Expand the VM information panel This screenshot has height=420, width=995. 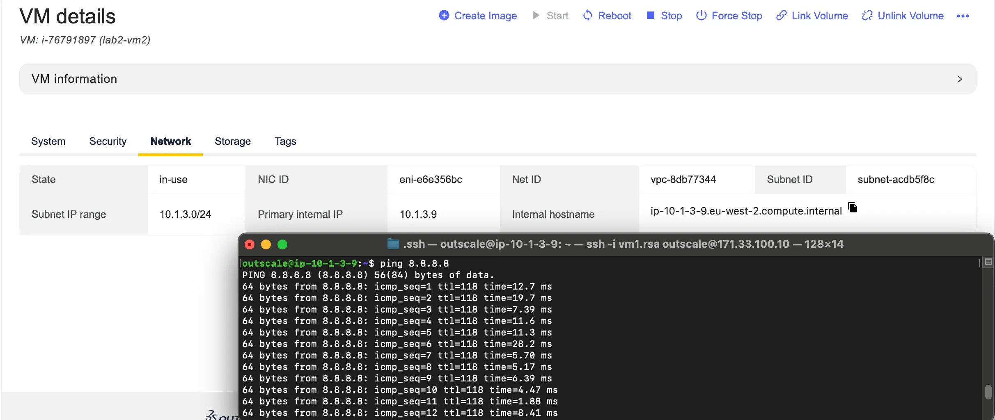coord(497,79)
